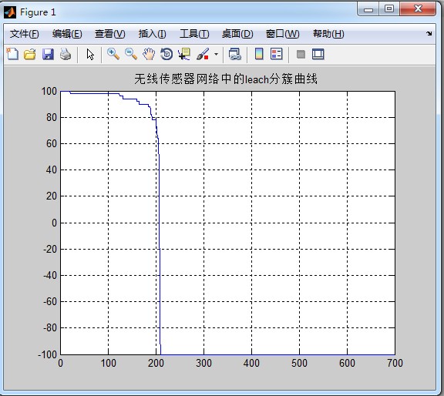Expand the dock arrow at menu bar right
444x396 pixels.
tap(429, 33)
